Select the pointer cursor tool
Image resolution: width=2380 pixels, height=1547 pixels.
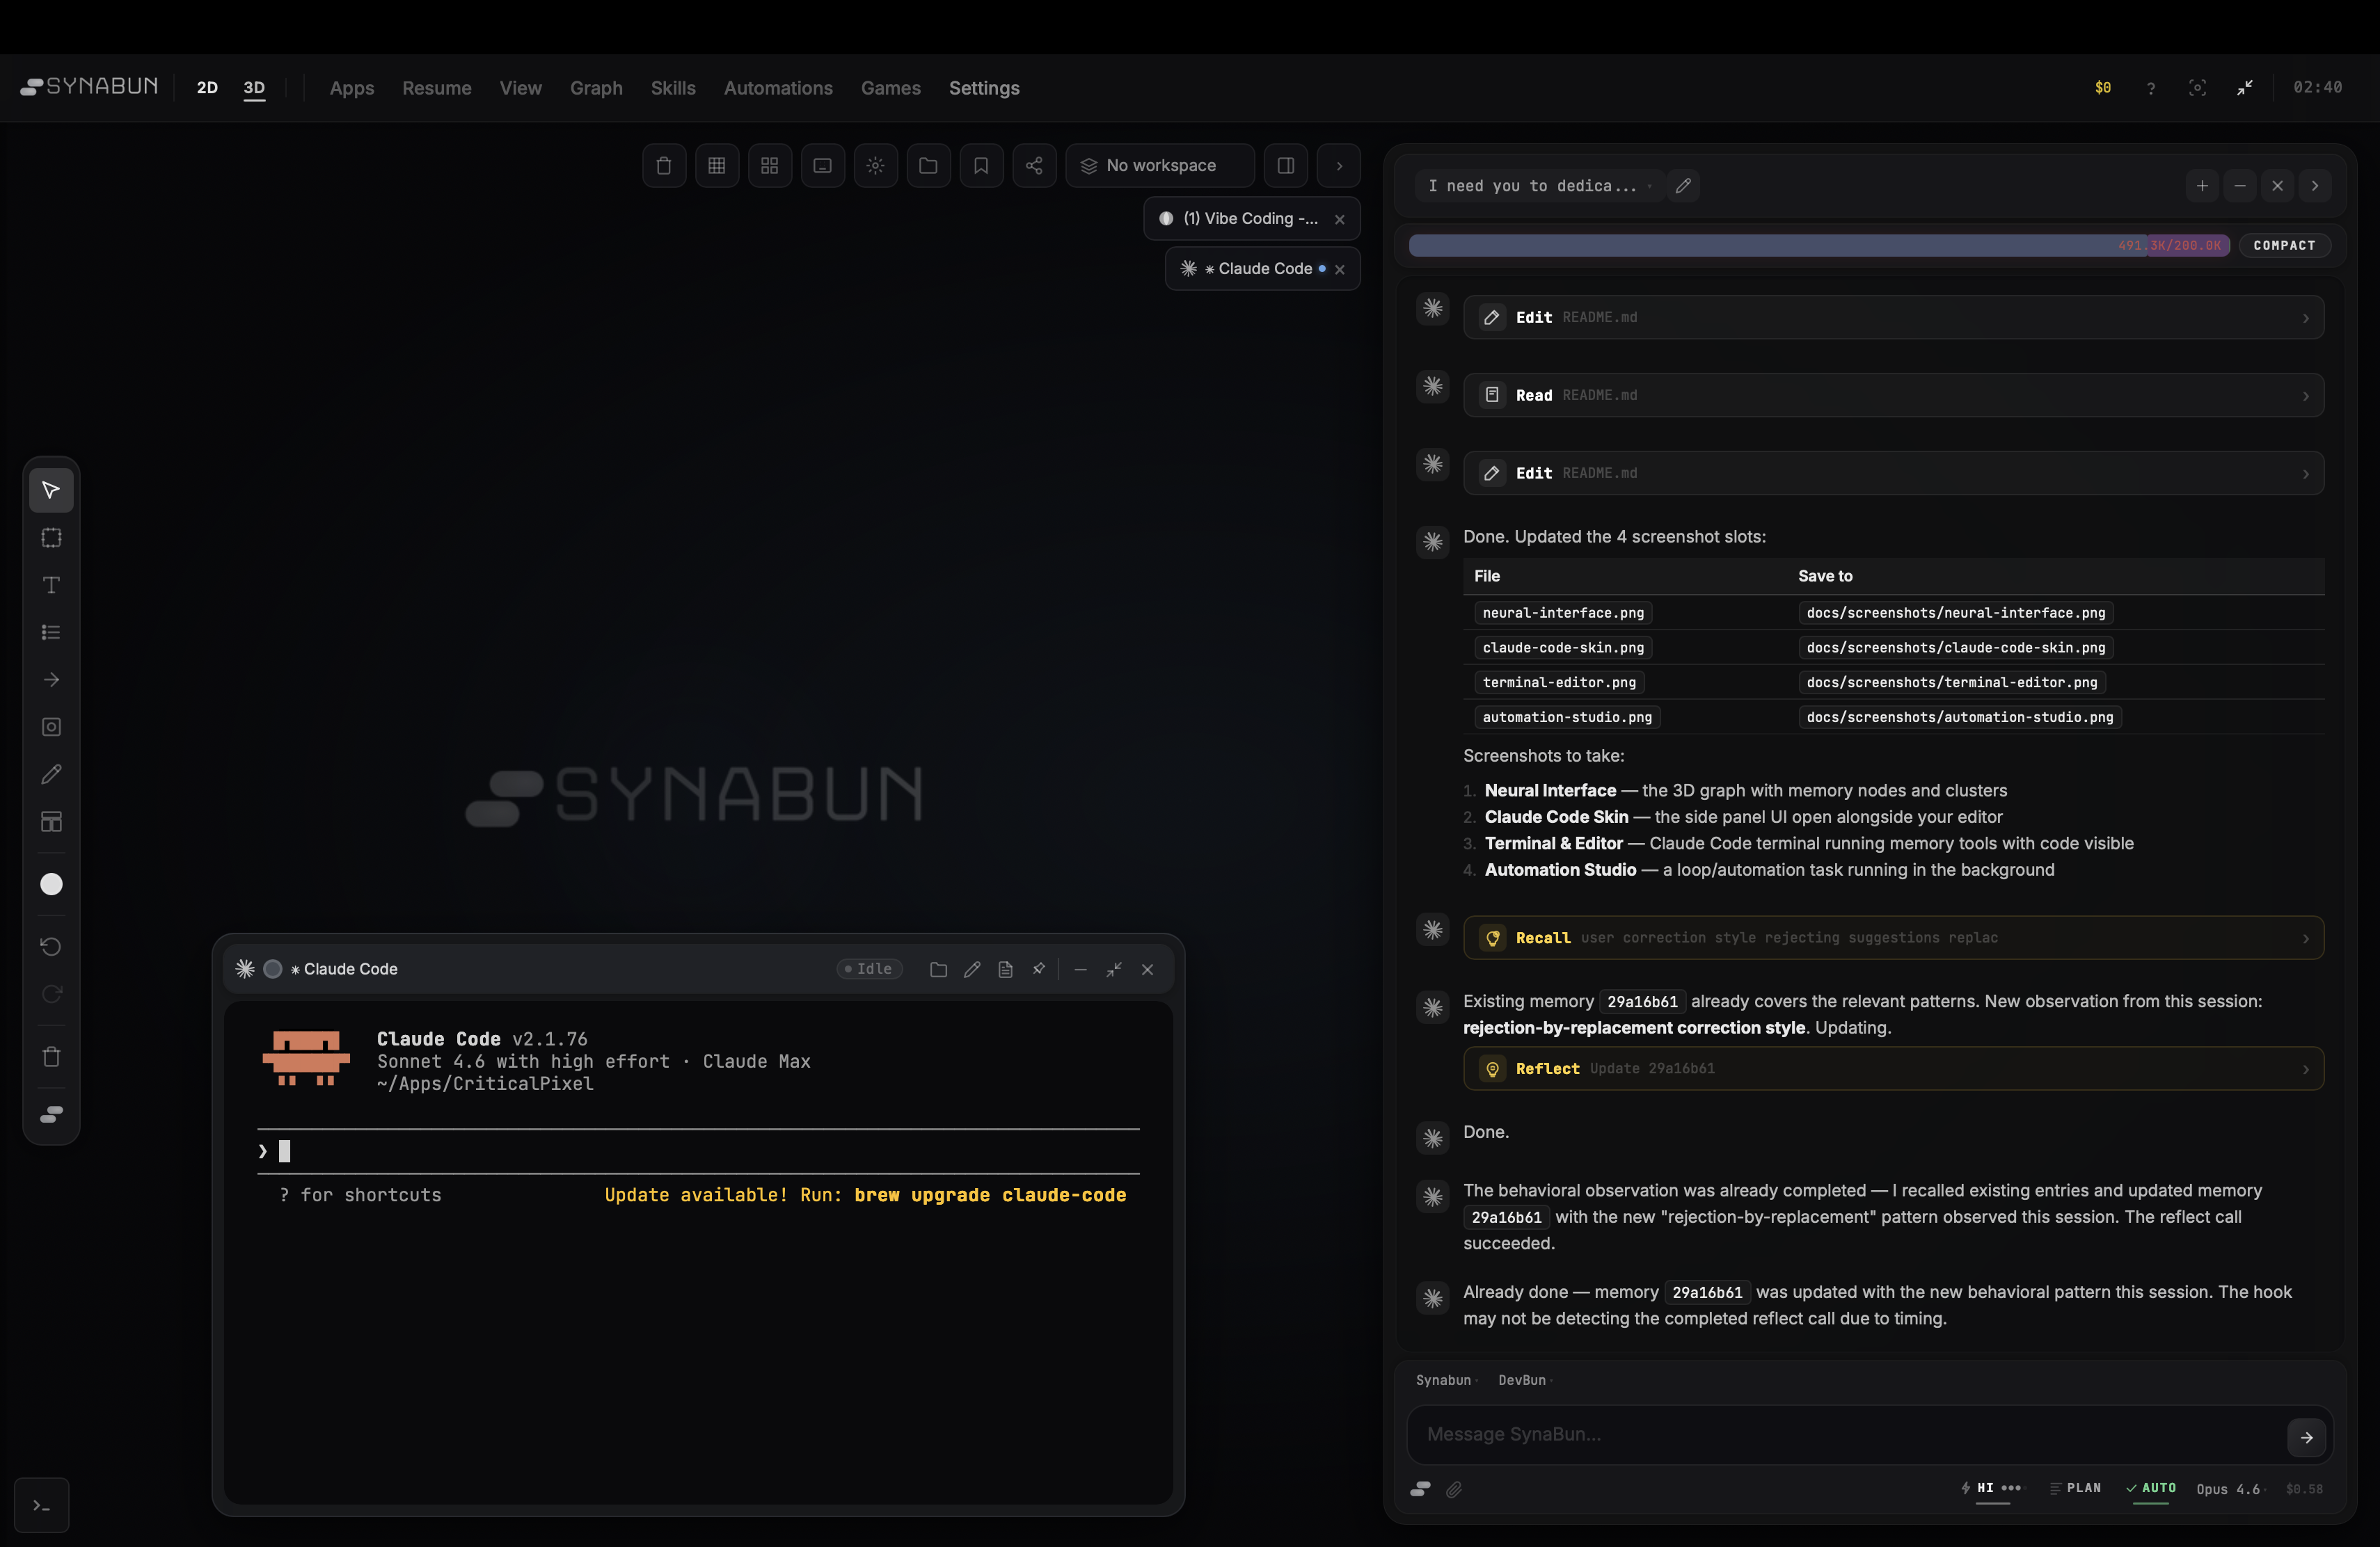pos(51,490)
